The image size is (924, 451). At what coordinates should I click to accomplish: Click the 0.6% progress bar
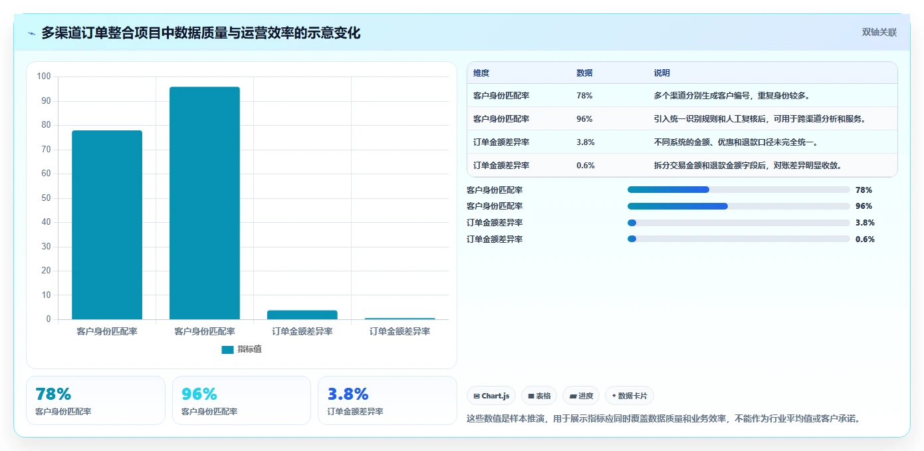tap(739, 239)
